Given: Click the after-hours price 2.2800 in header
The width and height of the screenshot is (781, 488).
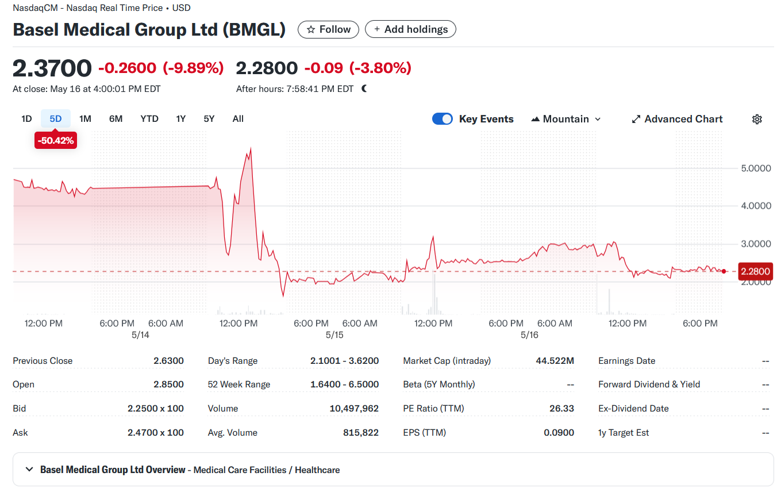Looking at the screenshot, I should 267,68.
